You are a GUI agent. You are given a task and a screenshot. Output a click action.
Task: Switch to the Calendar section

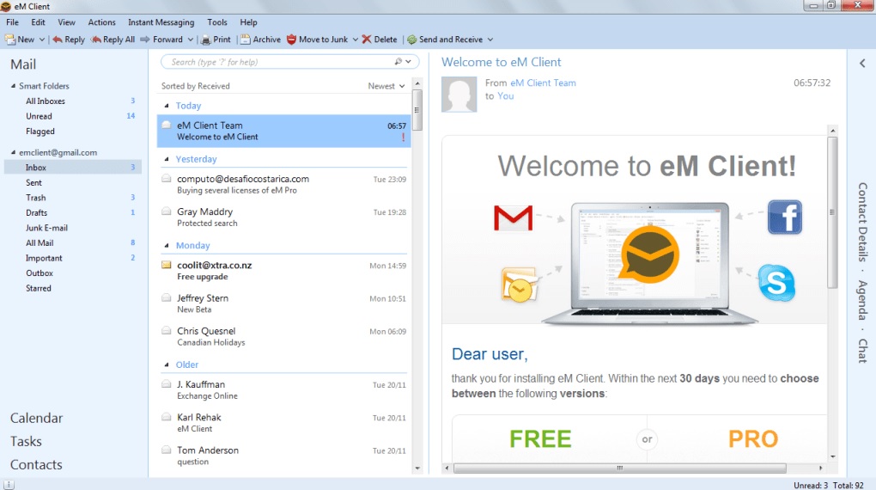click(36, 418)
